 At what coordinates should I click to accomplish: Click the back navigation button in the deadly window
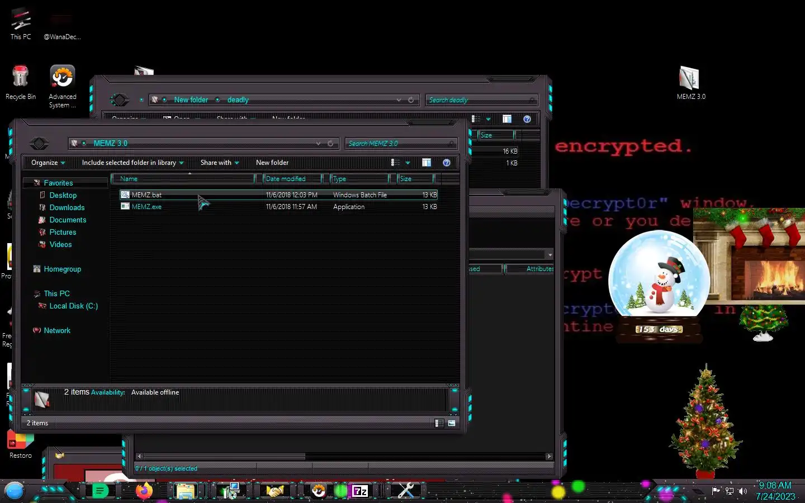[x=119, y=100]
